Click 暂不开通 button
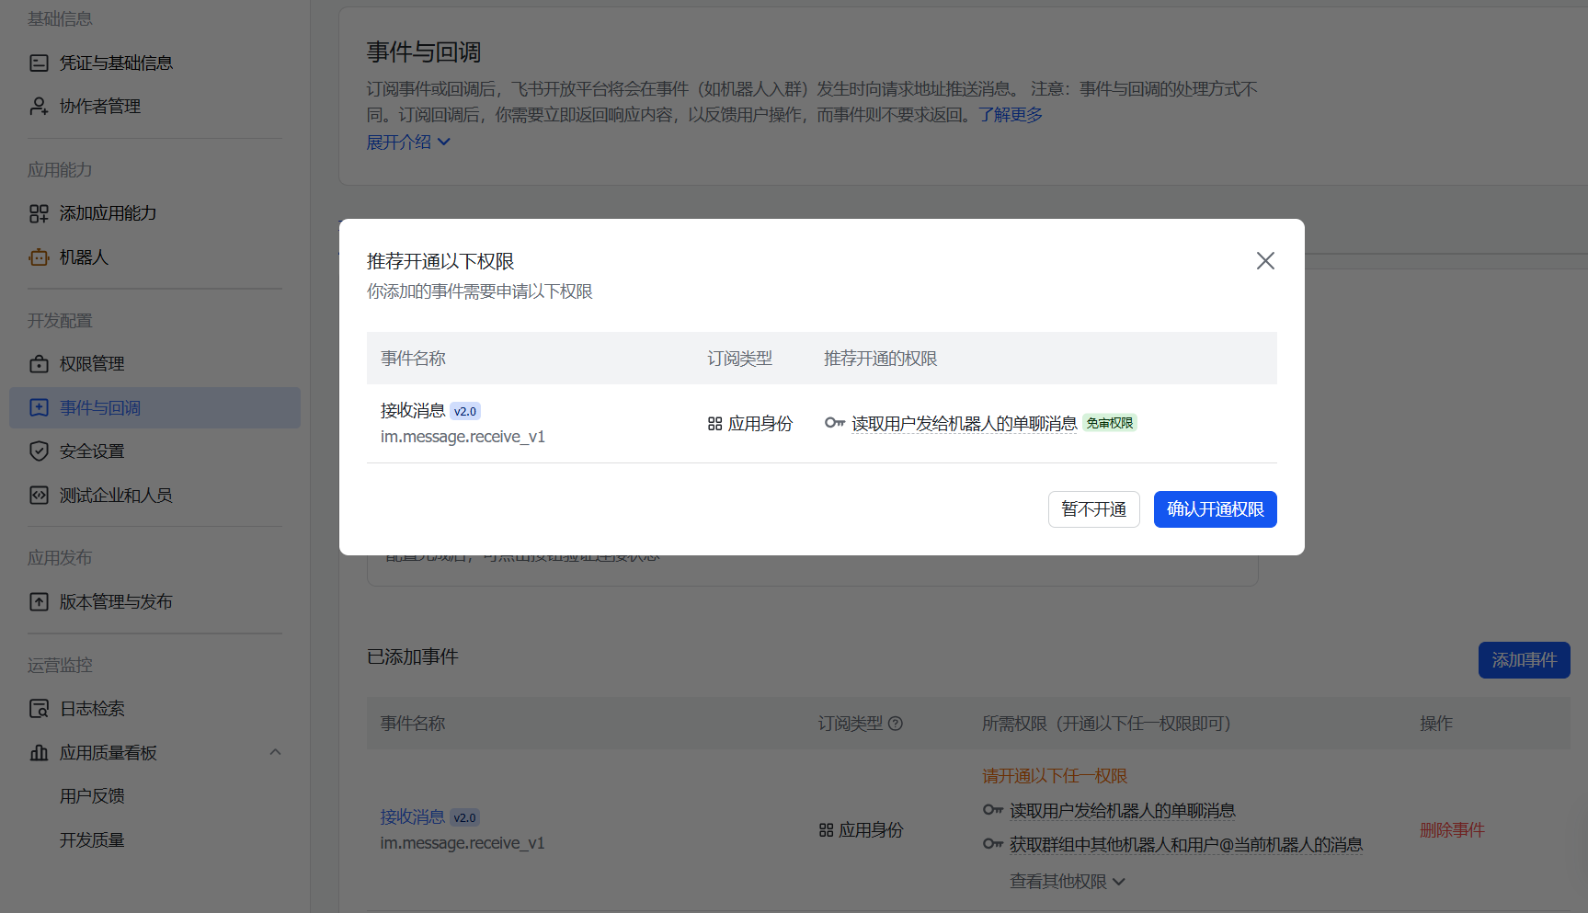 click(x=1093, y=509)
